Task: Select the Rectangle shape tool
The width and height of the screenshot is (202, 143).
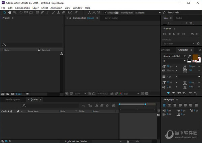Action: click(37, 12)
